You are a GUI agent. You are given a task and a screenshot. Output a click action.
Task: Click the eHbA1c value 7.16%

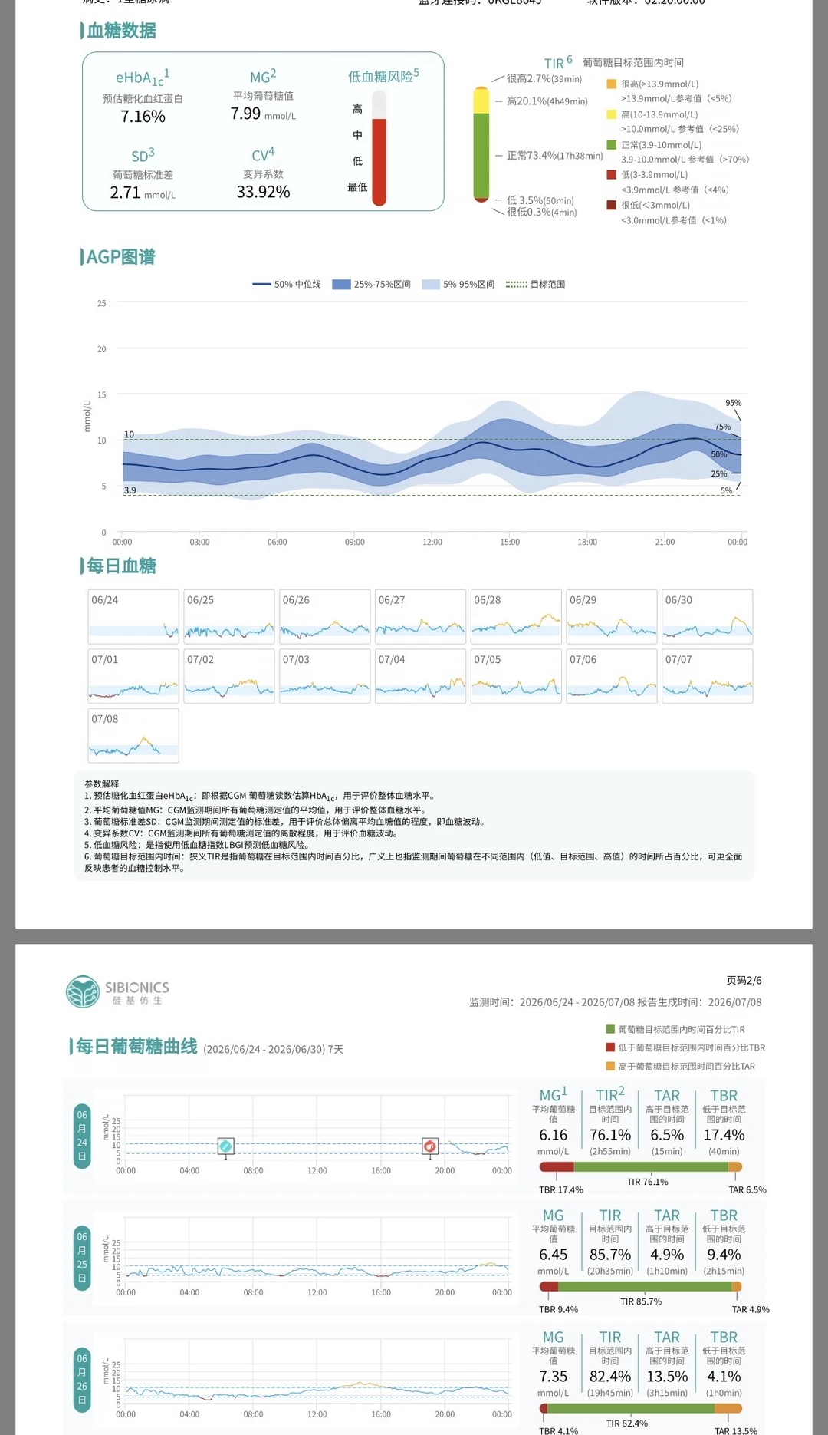(143, 117)
